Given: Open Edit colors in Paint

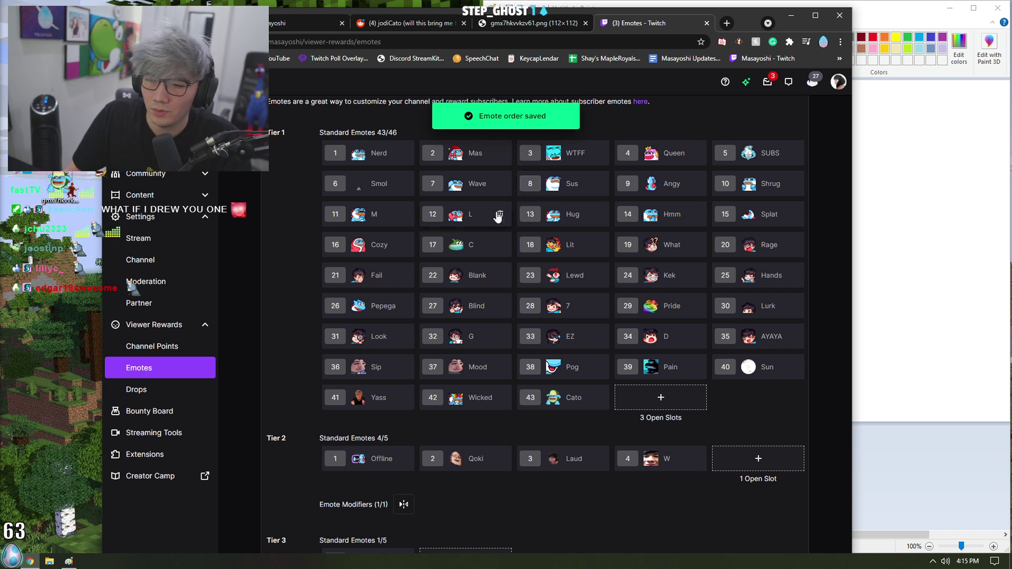Looking at the screenshot, I should [959, 49].
